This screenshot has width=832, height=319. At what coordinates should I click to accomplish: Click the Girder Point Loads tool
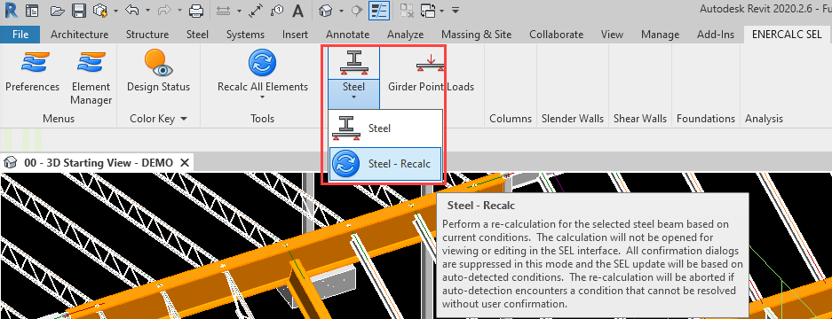coord(431,71)
